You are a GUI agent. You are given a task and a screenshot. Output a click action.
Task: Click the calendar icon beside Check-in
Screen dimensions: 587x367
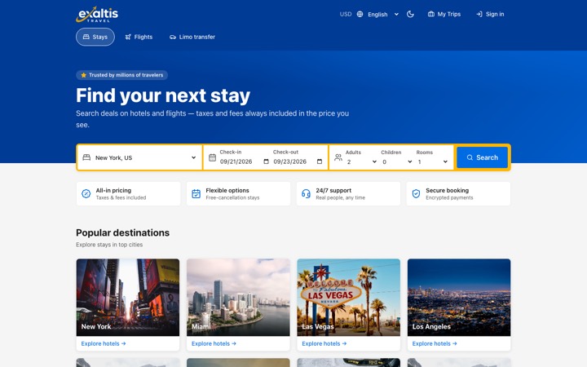pos(212,157)
